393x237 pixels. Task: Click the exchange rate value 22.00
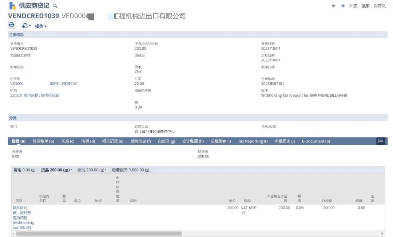coord(139,83)
